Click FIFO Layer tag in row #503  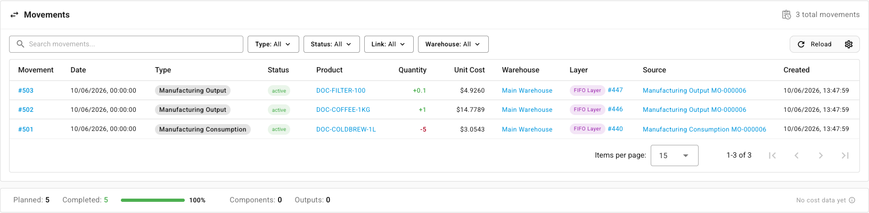[587, 91]
